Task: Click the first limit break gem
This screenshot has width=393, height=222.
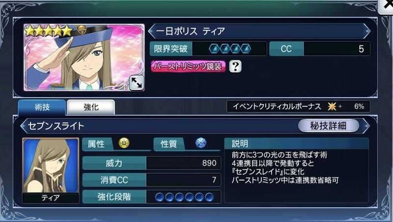Action: coord(214,49)
